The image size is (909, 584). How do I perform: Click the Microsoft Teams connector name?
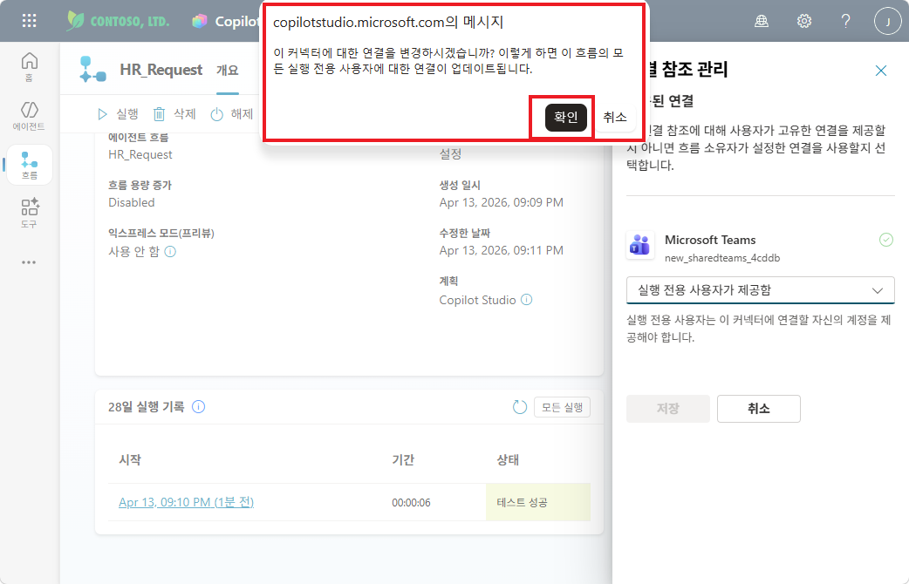point(710,240)
